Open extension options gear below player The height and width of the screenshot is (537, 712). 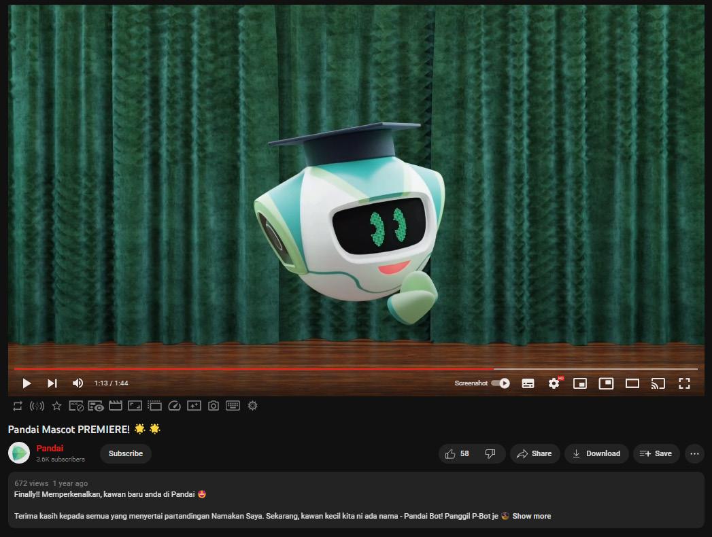253,406
